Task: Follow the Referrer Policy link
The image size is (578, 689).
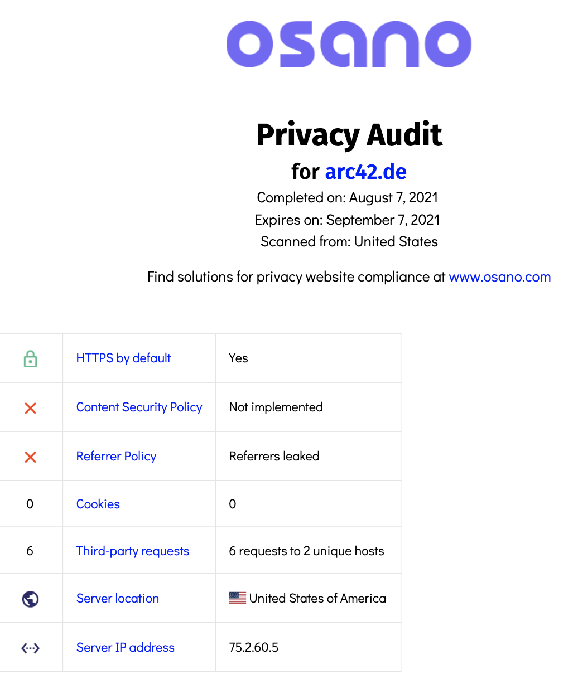Action: click(x=116, y=457)
